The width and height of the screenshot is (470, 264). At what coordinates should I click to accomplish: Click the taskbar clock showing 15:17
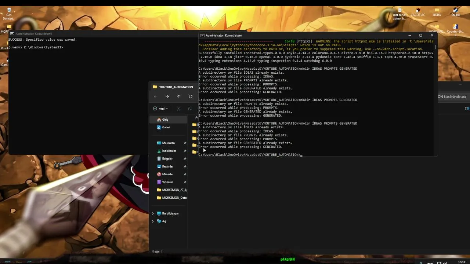(x=462, y=262)
